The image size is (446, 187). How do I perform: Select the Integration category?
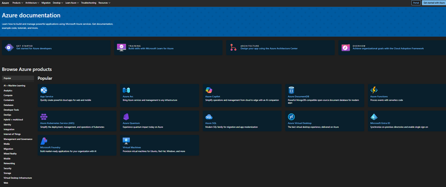point(9,130)
